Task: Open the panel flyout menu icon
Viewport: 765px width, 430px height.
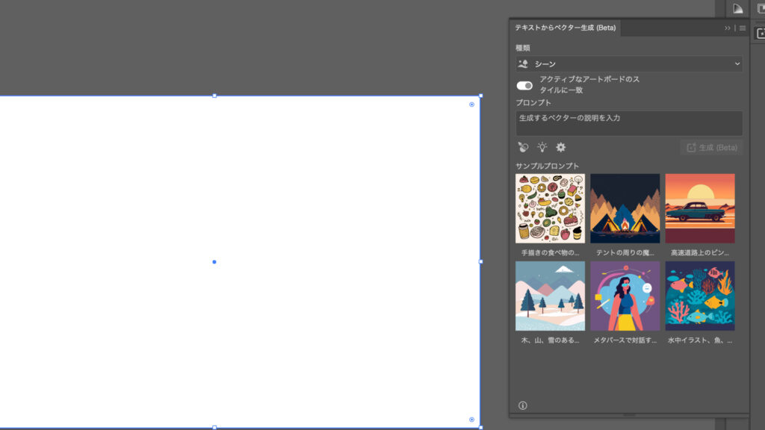Action: [x=742, y=28]
